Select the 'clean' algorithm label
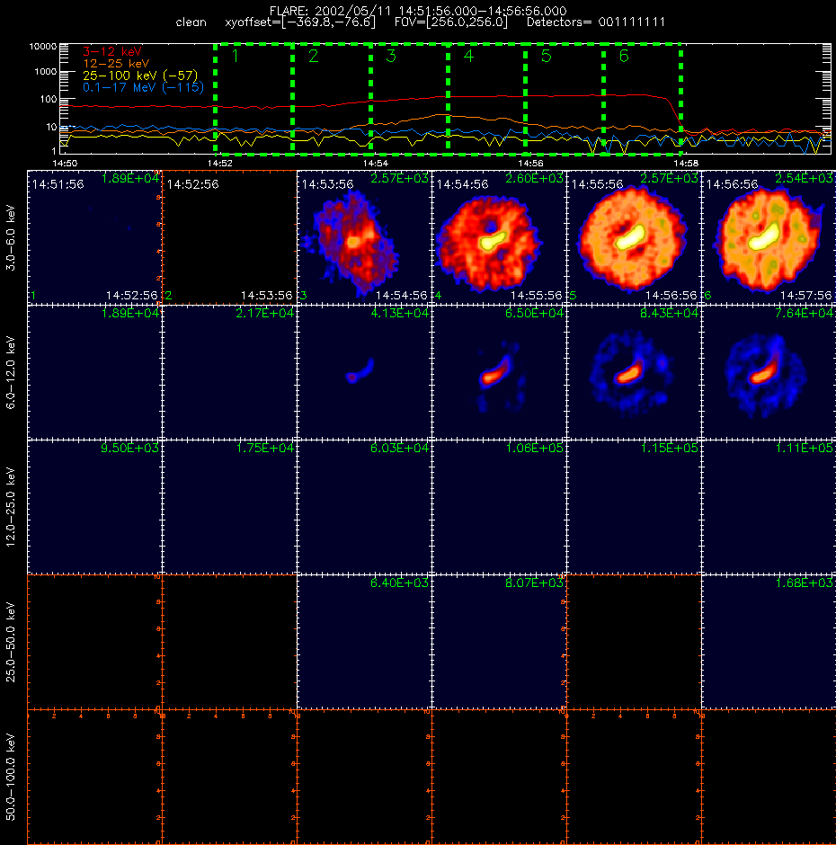 (191, 22)
